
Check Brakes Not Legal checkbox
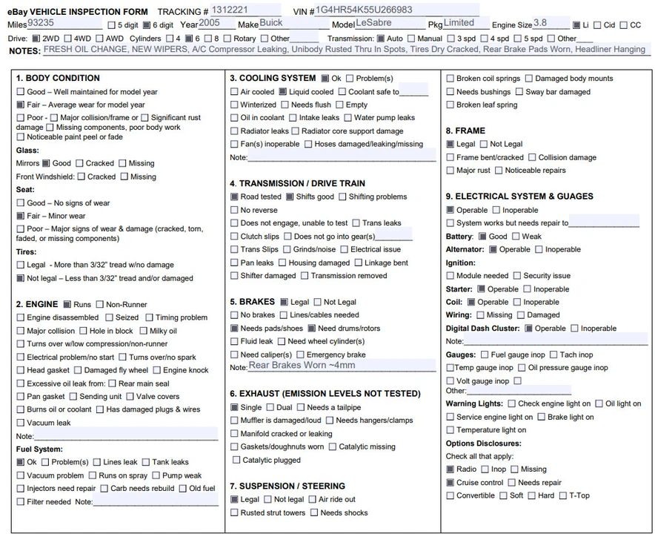click(317, 302)
